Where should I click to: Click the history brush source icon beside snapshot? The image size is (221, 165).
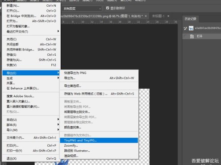(x=185, y=28)
